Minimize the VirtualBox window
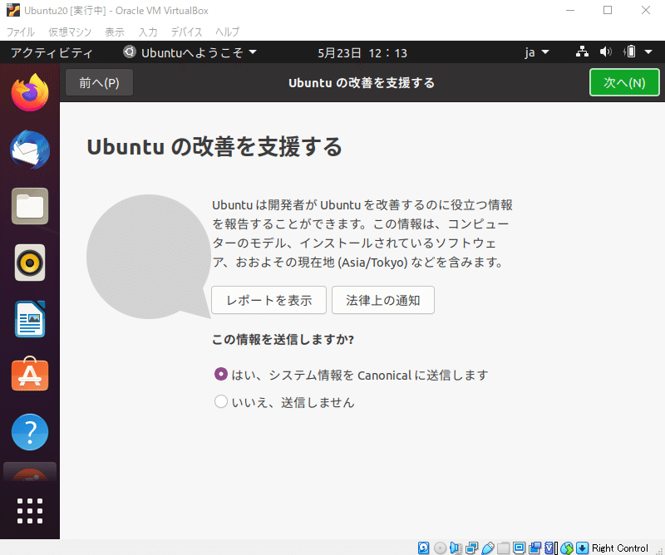The width and height of the screenshot is (665, 555). 570,10
